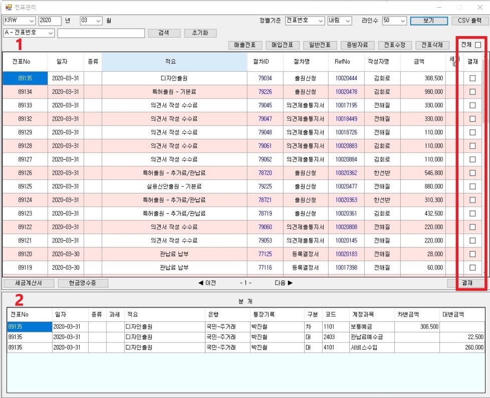Image resolution: width=490 pixels, height=398 pixels.
Task: Click the 절차ID column header
Action: tap(266, 62)
